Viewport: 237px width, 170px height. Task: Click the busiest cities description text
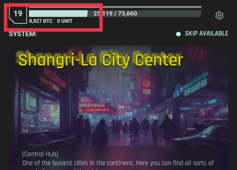coord(118,163)
